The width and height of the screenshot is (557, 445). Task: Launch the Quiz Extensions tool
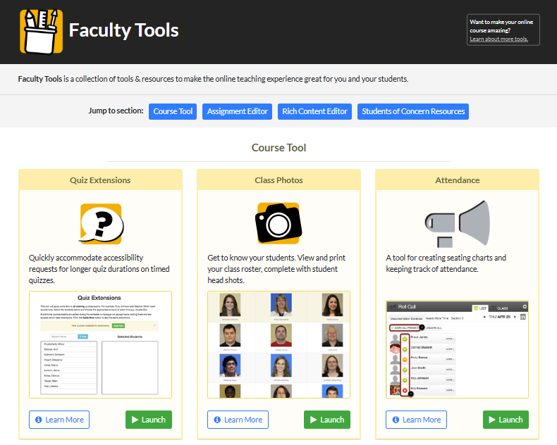[149, 420]
